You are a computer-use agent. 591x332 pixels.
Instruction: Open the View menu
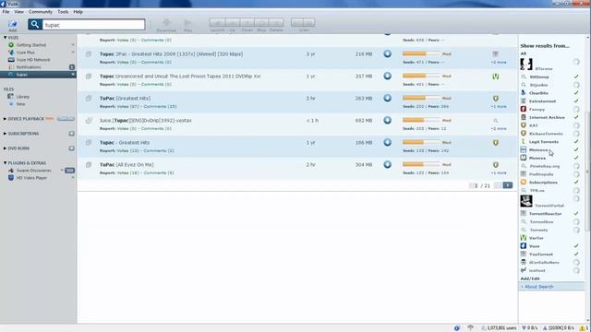point(18,12)
